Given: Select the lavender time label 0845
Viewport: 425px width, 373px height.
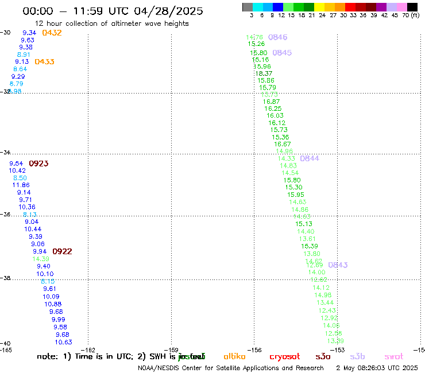Looking at the screenshot, I should pos(282,53).
